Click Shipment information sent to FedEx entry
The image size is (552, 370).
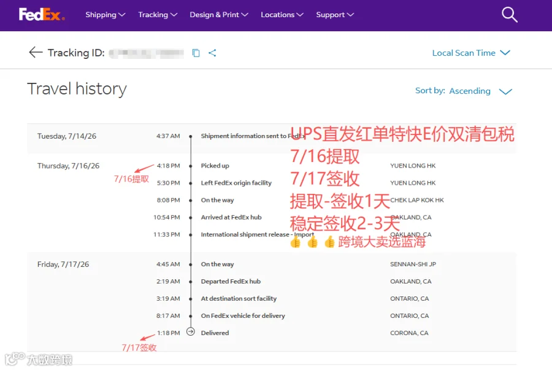253,136
